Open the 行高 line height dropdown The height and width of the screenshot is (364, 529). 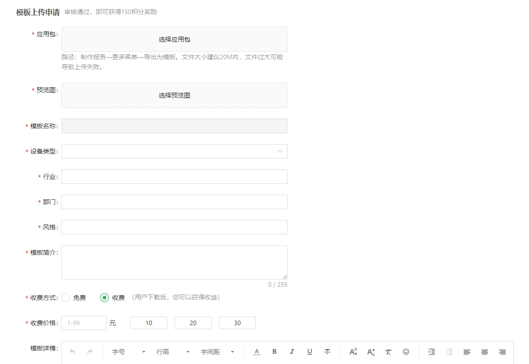pyautogui.click(x=173, y=352)
